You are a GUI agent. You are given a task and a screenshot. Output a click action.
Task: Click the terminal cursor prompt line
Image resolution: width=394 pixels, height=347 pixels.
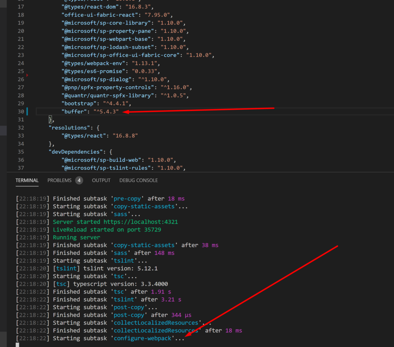pos(18,345)
